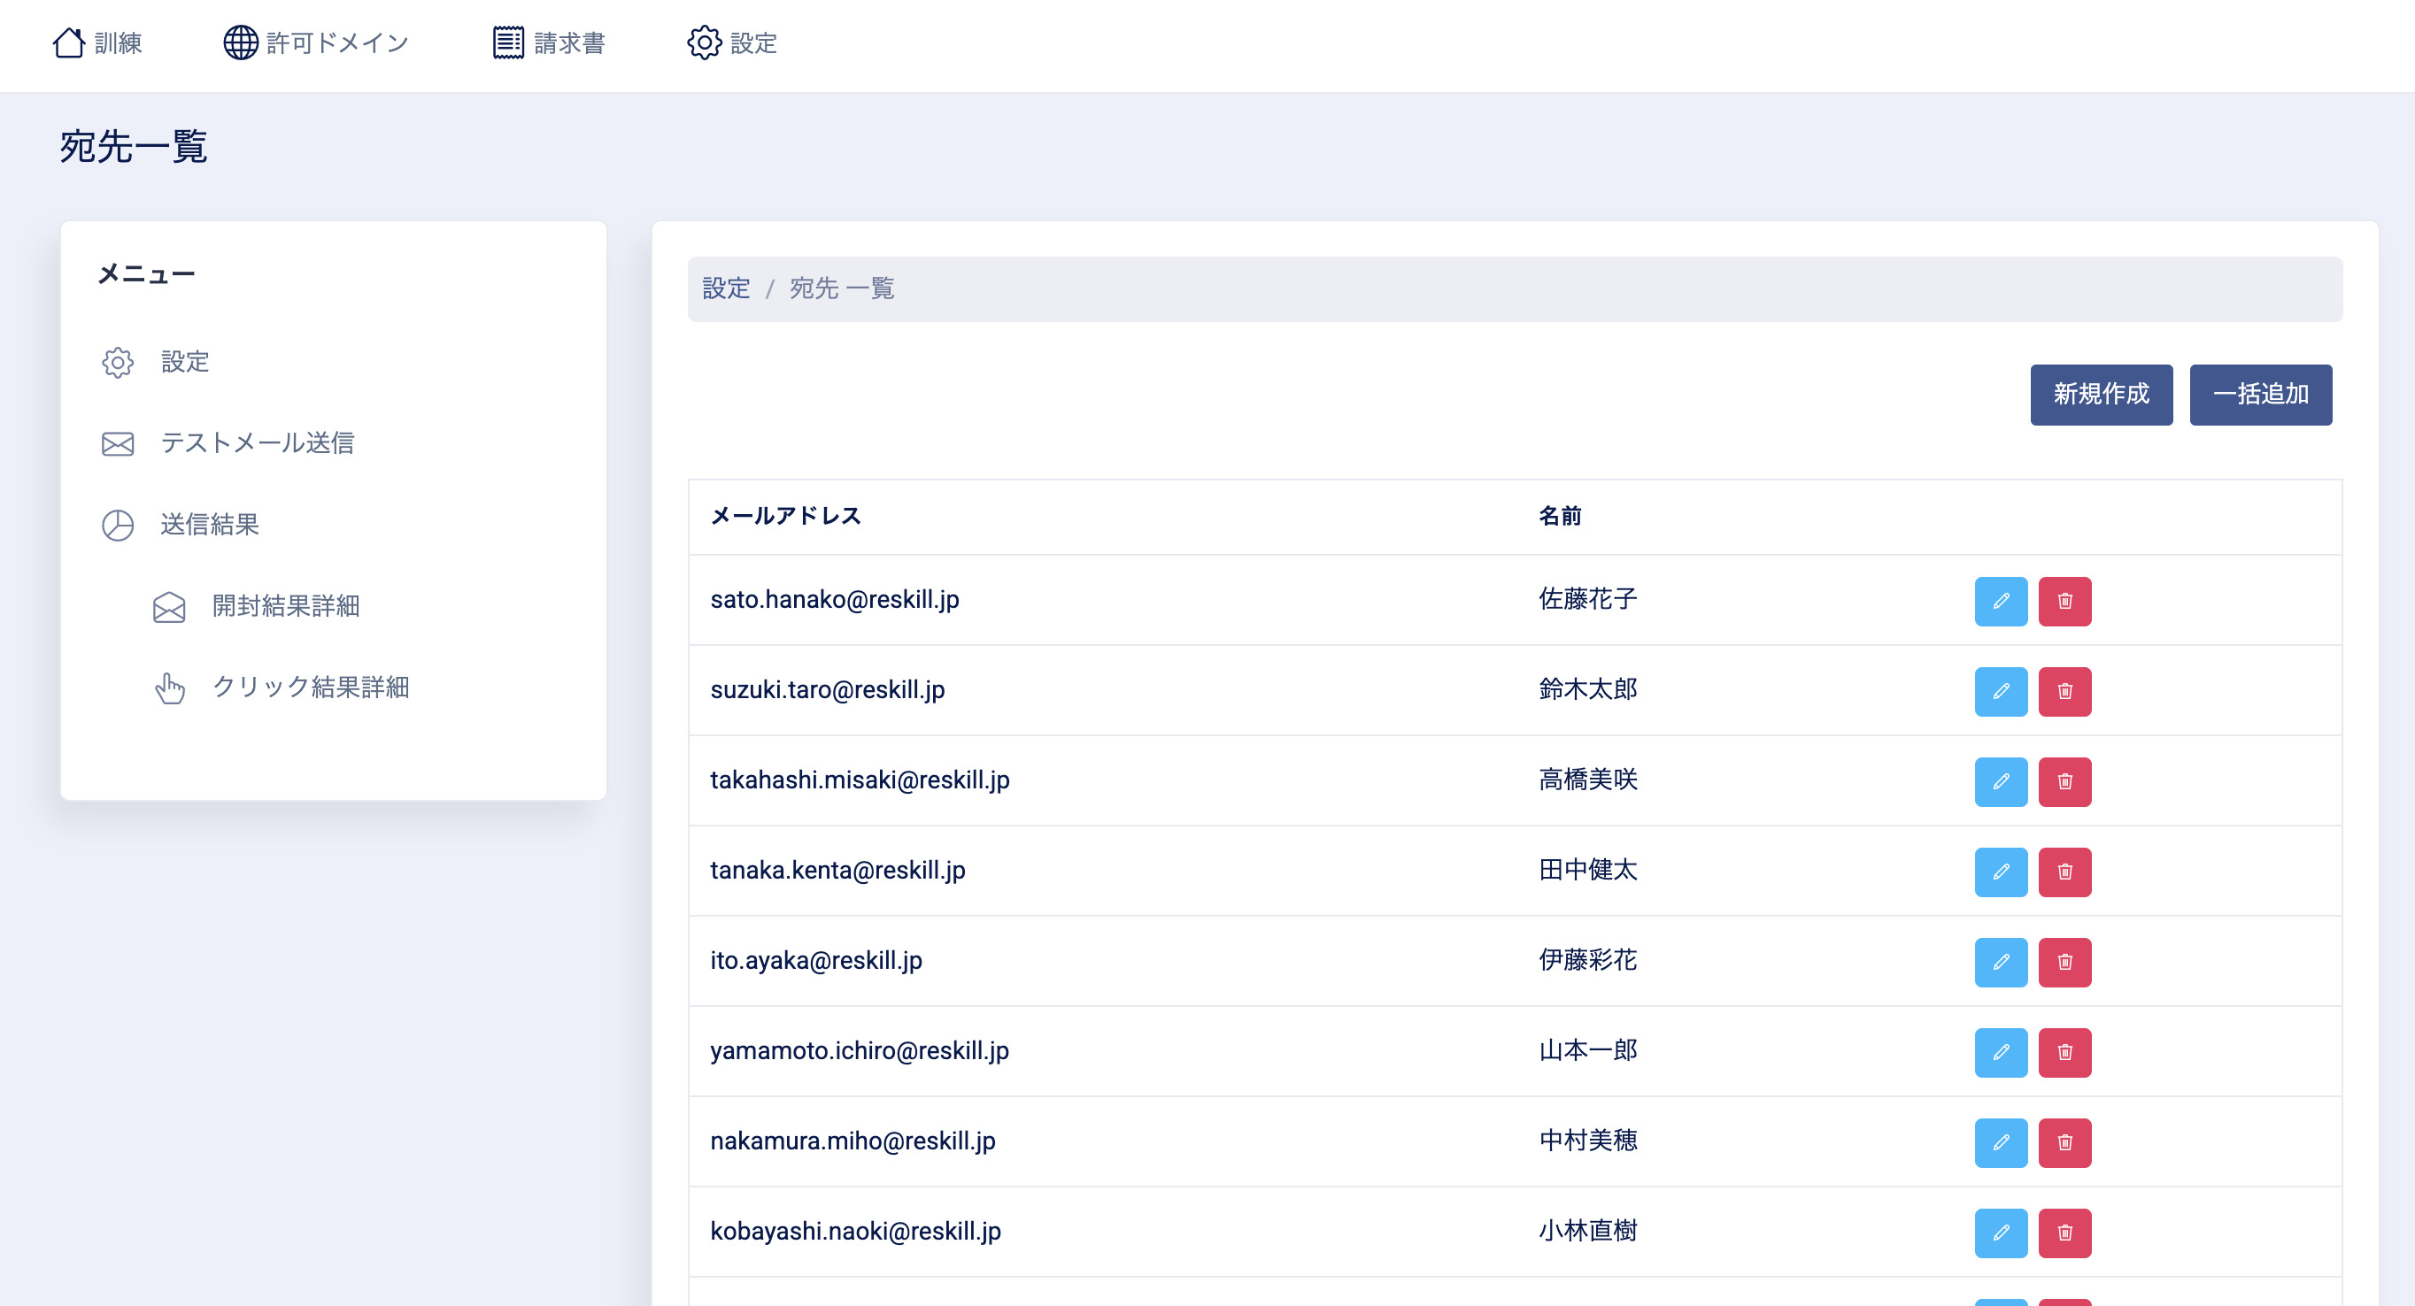Open the 請求書 navigation item
The image size is (2415, 1306).
pos(550,43)
